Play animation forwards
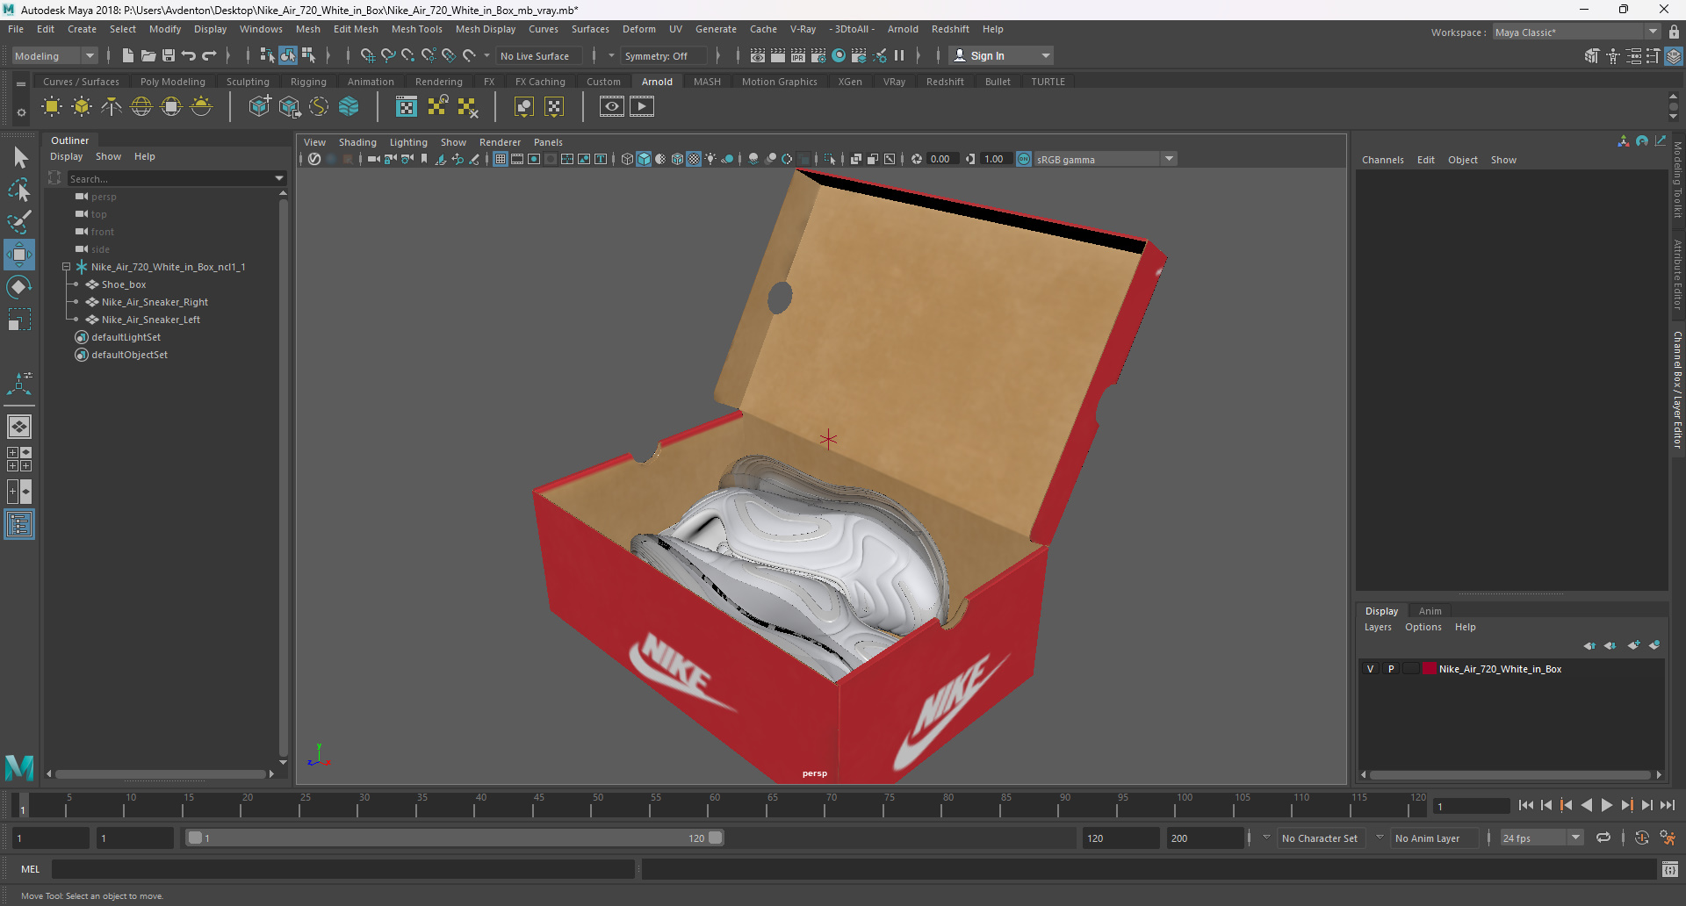 click(1607, 805)
